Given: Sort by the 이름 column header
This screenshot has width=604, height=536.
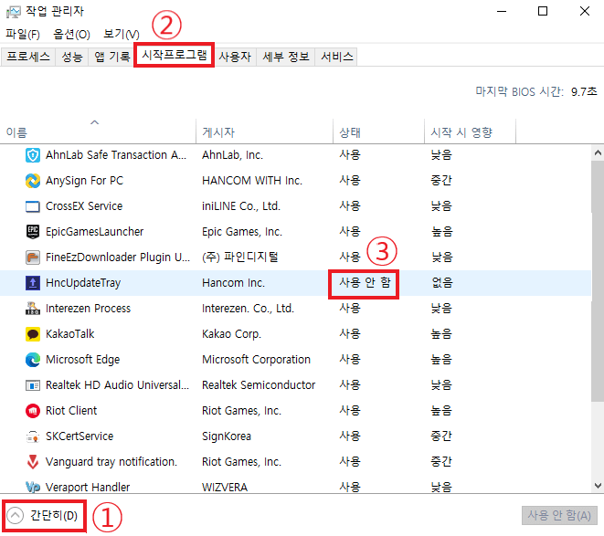Looking at the screenshot, I should (x=98, y=131).
